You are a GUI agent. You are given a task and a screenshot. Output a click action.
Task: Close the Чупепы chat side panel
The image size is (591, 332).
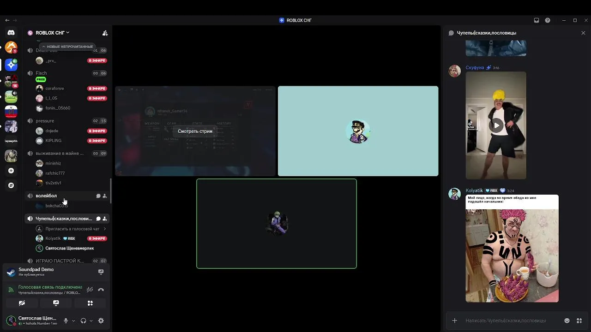583,33
